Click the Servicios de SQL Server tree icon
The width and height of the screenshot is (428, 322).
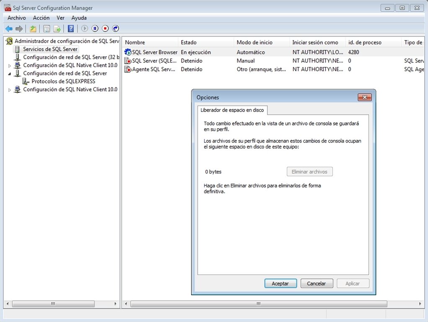click(x=17, y=49)
